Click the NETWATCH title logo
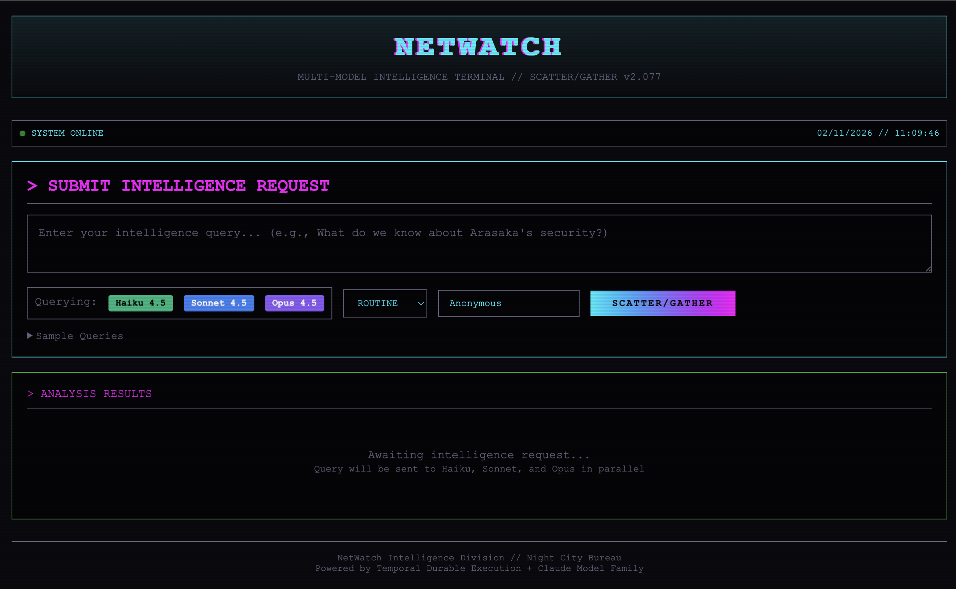956x589 pixels. pos(477,47)
